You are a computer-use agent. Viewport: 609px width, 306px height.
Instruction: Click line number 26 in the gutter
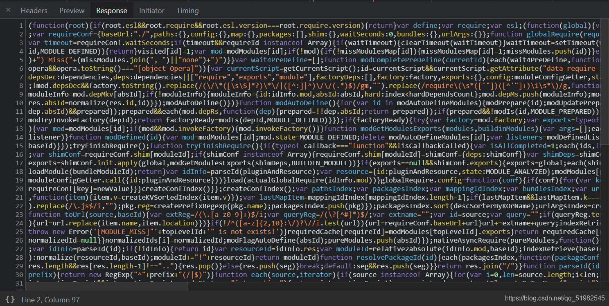19,240
